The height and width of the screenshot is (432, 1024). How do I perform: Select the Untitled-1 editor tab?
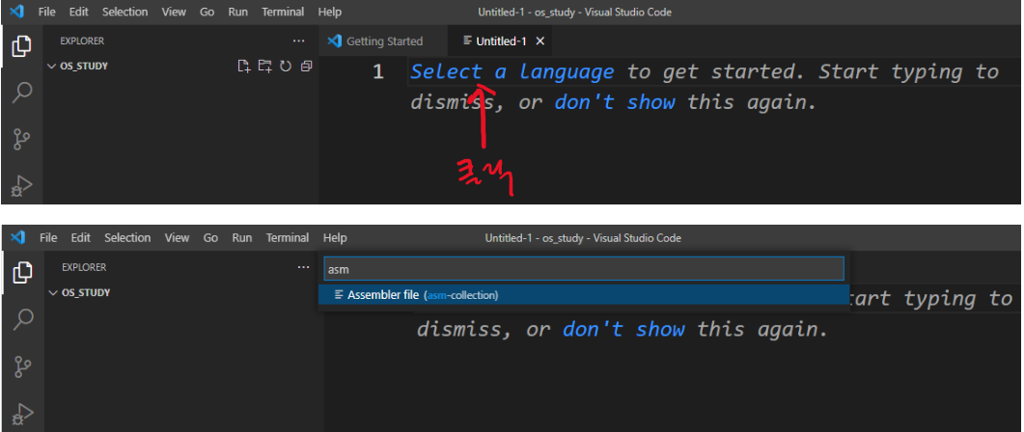coord(501,41)
